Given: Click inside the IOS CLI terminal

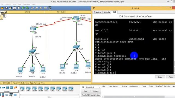Looking at the screenshot, I should pos(134,47).
